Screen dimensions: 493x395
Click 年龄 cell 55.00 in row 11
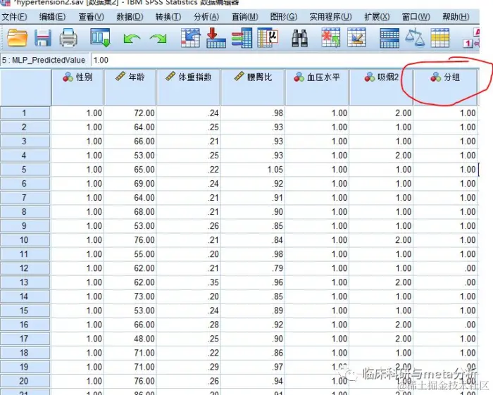(130, 254)
